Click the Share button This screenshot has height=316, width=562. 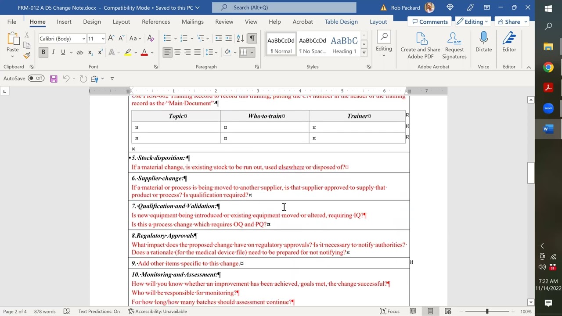pyautogui.click(x=512, y=22)
